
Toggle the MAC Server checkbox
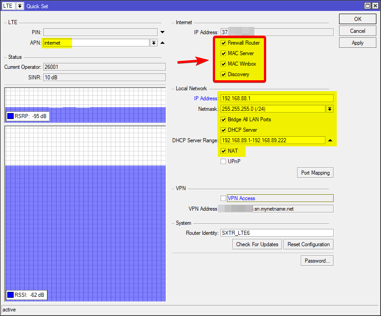[x=223, y=53]
